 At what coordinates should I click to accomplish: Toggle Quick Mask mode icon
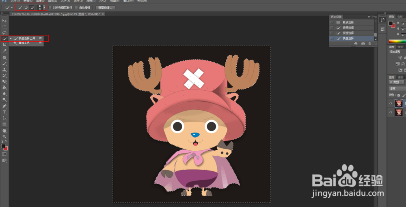4,154
